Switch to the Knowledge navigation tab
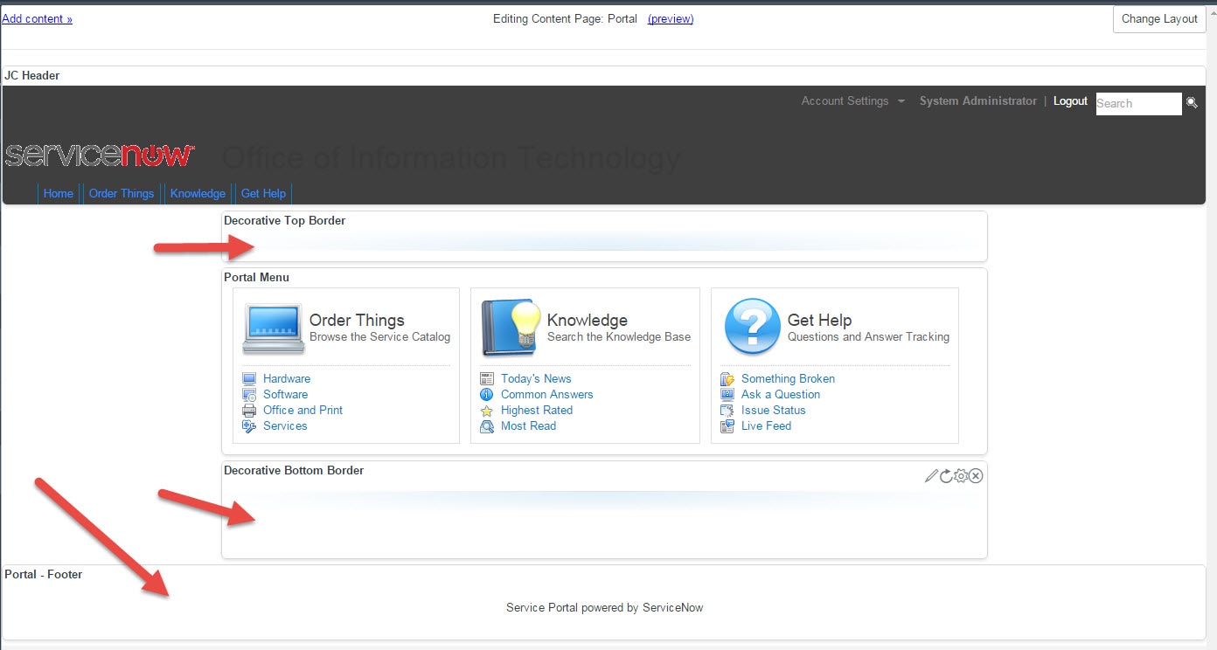The image size is (1217, 650). coord(198,193)
